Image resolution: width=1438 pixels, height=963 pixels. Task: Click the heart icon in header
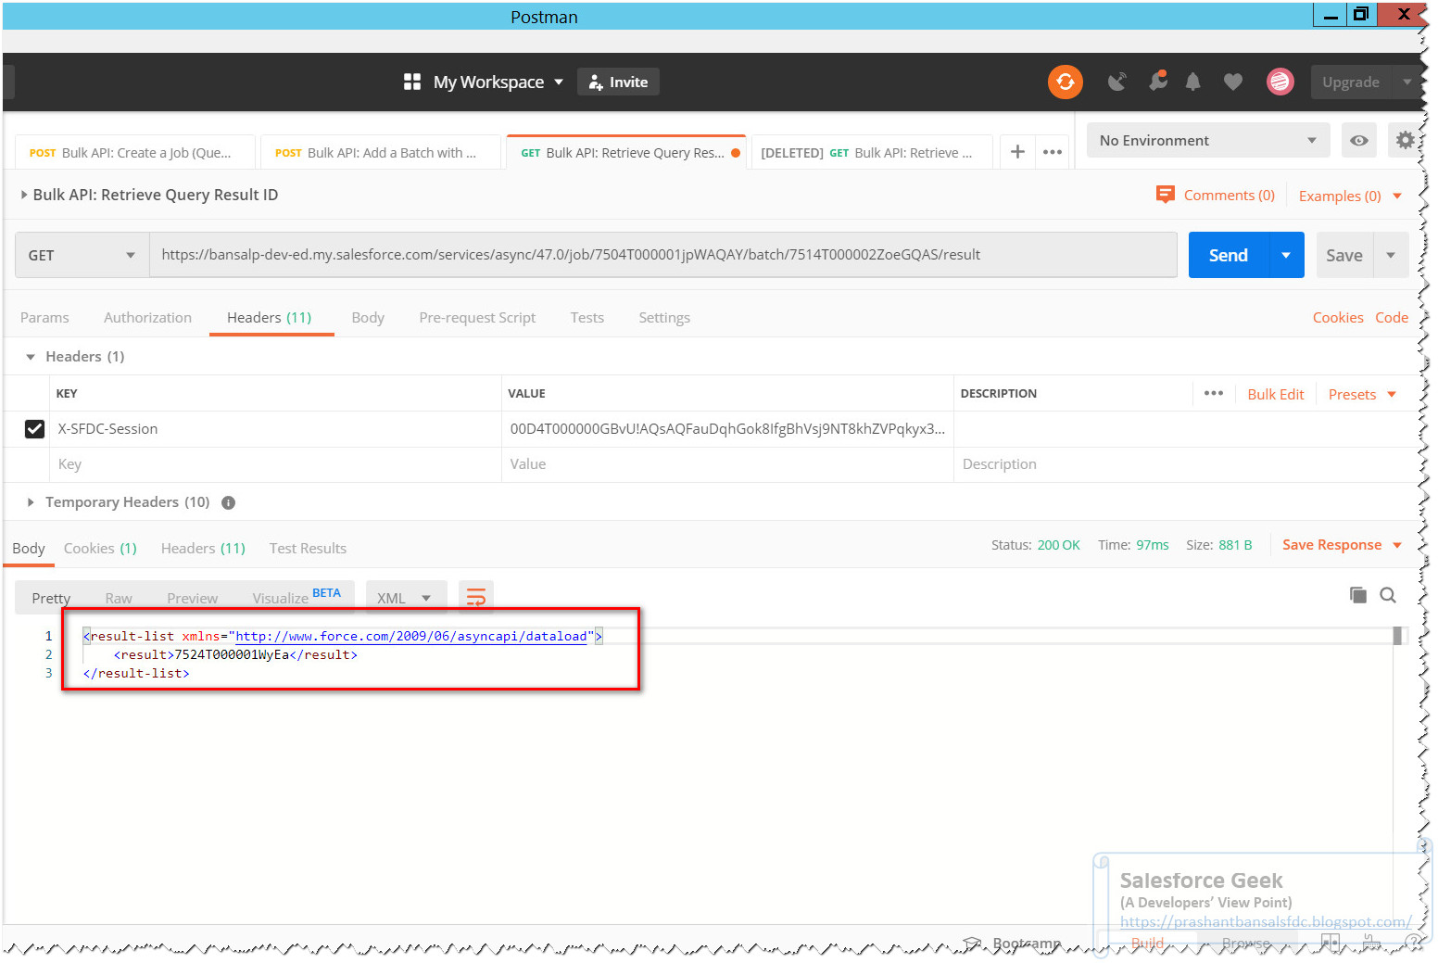point(1232,82)
